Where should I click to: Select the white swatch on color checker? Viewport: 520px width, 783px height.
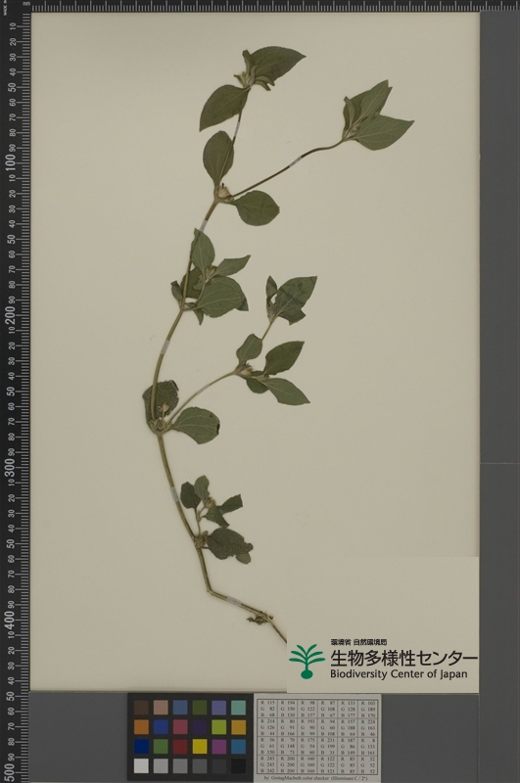[x=141, y=765]
